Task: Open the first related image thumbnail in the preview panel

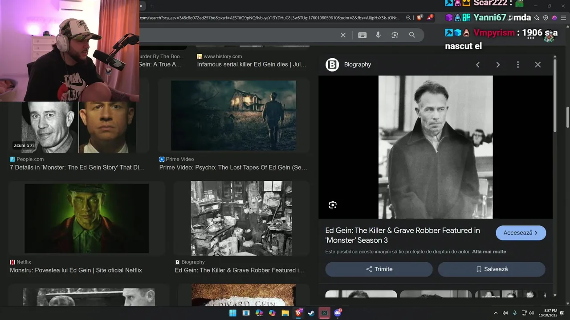Action: point(361,294)
